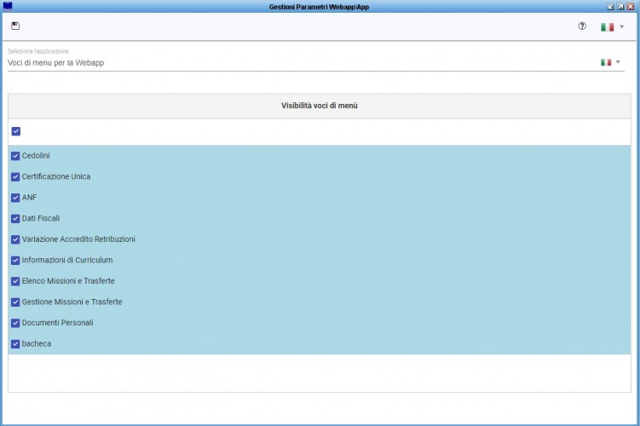Click the Italian flag in application selector
640x426 pixels.
(x=606, y=62)
